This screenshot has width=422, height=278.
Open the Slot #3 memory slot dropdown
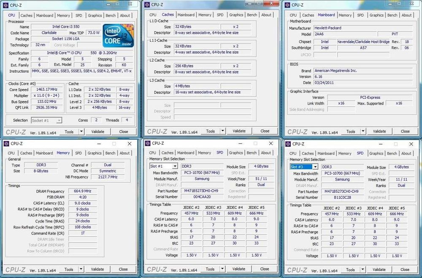pyautogui.click(x=315, y=167)
